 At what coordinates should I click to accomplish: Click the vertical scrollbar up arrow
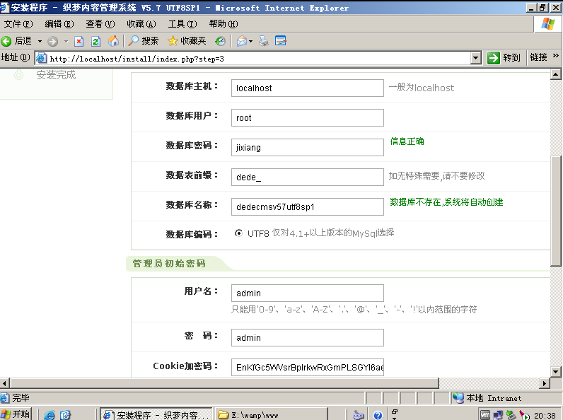click(555, 74)
